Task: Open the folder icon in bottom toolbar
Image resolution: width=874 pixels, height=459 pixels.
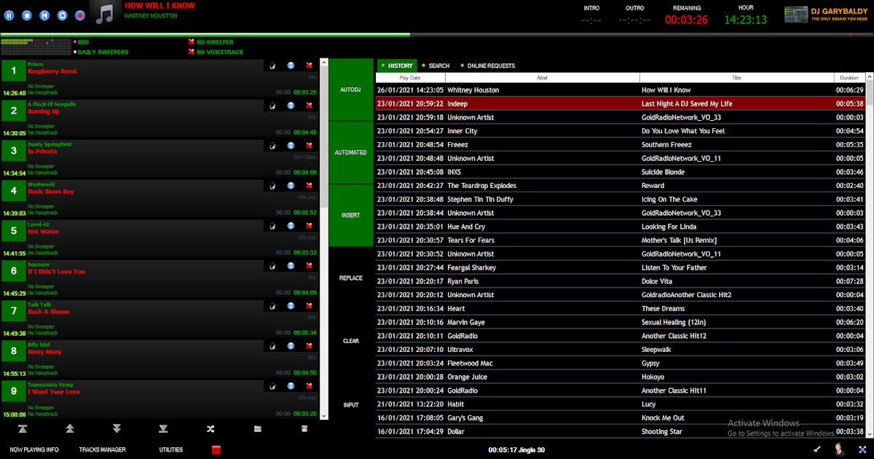Action: pos(256,429)
